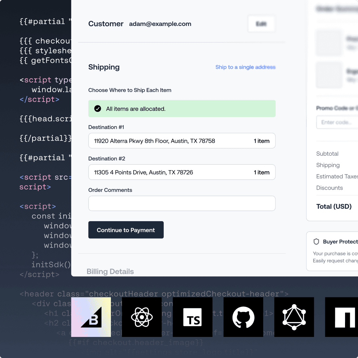Click the TypeScript TS logo tile
This screenshot has width=358, height=358.
(x=193, y=317)
